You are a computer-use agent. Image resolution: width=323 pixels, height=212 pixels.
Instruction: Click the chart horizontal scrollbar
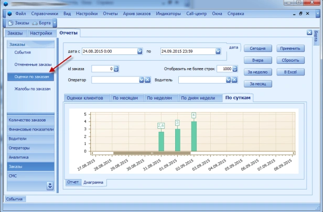(x=151, y=153)
